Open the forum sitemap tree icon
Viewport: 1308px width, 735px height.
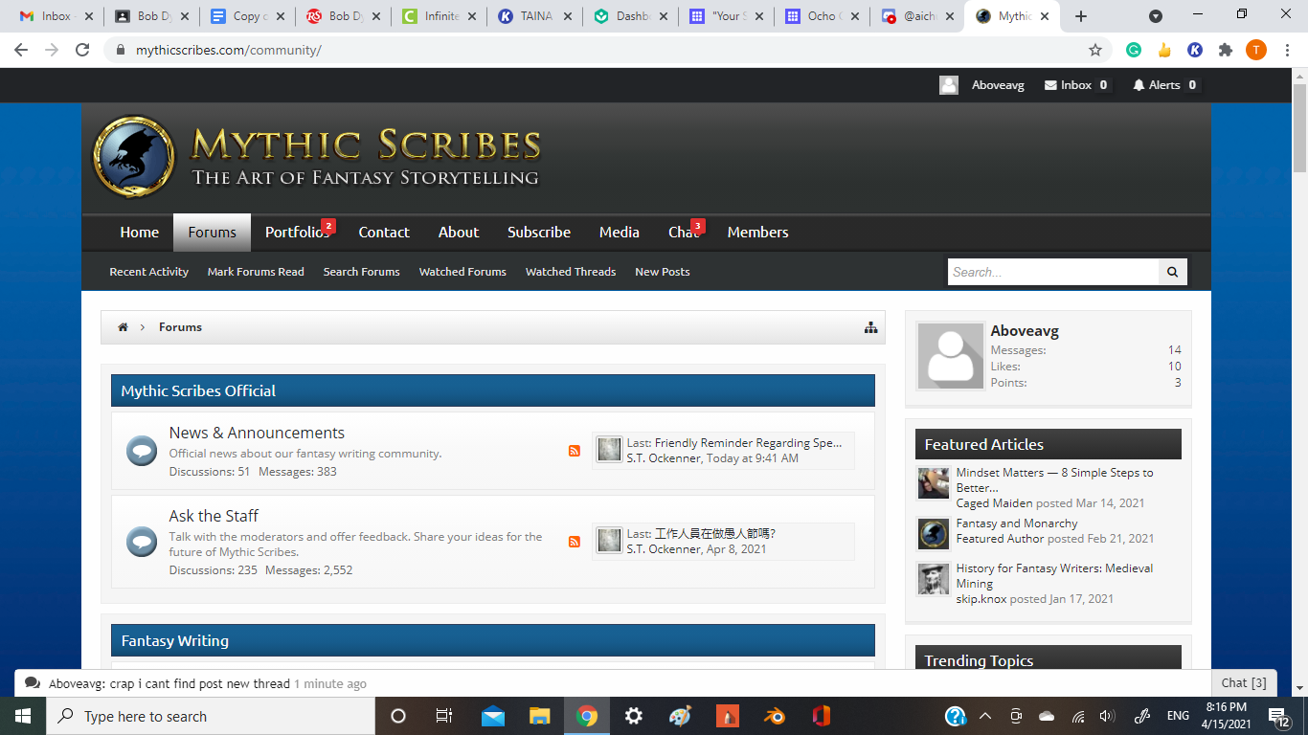870,327
